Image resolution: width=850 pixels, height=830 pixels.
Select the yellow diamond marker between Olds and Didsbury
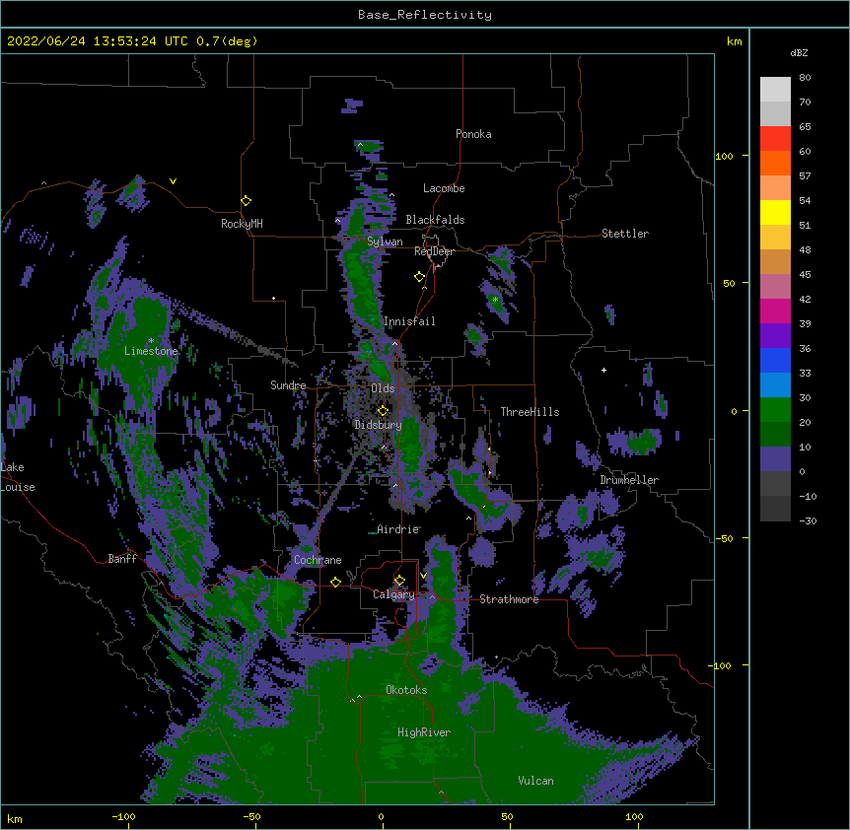[383, 410]
